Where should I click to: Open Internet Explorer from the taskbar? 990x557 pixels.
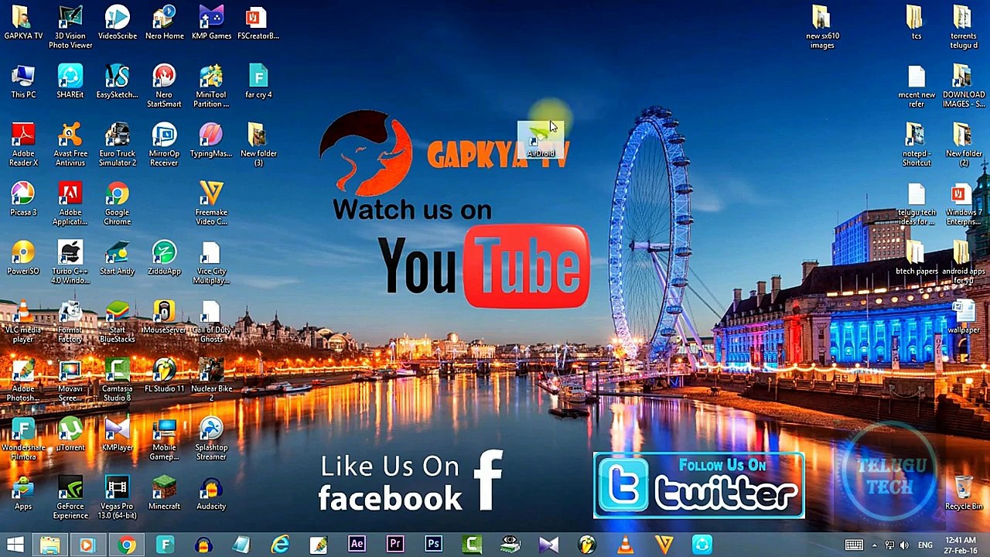click(x=280, y=545)
